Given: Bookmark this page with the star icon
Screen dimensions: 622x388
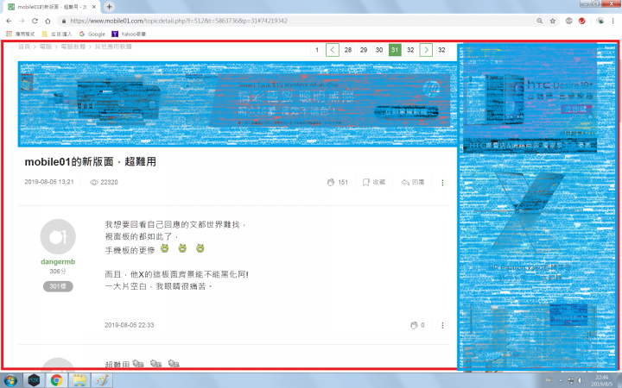Looking at the screenshot, I should pos(553,21).
